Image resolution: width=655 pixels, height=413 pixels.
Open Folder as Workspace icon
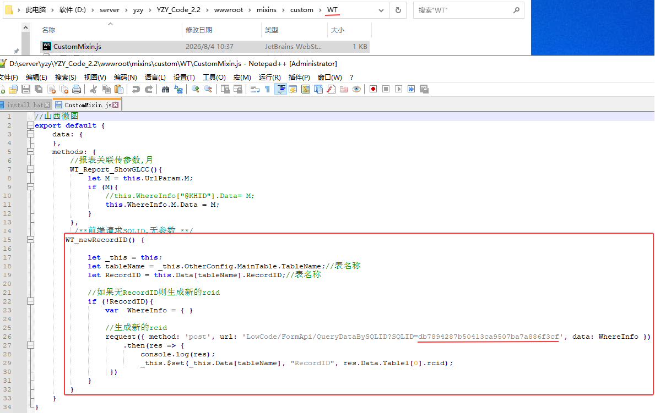(x=344, y=89)
